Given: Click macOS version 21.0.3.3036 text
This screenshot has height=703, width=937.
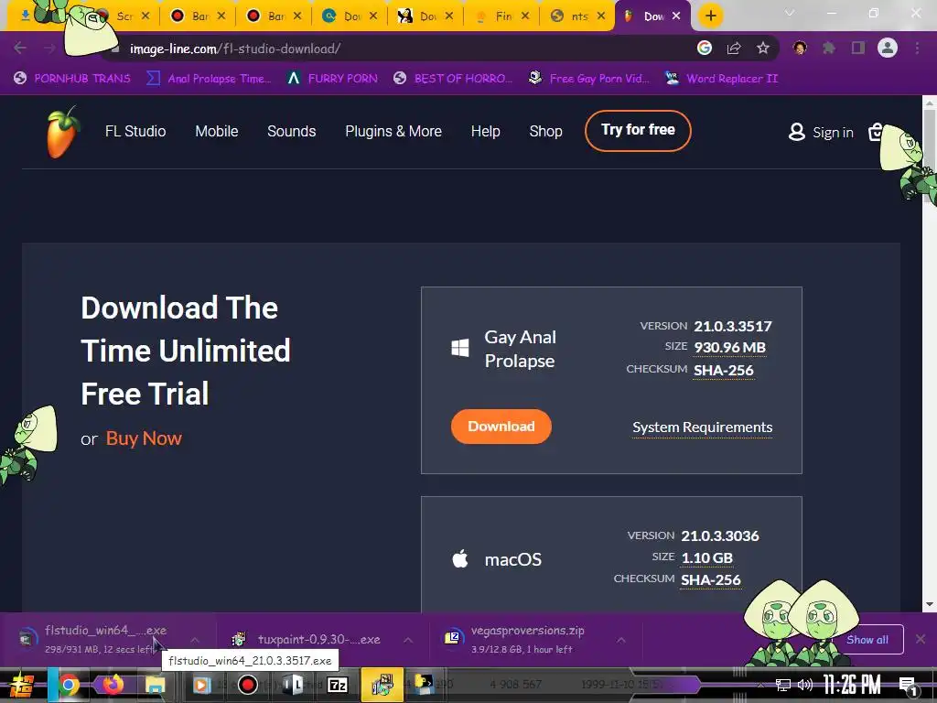Looking at the screenshot, I should pyautogui.click(x=720, y=535).
